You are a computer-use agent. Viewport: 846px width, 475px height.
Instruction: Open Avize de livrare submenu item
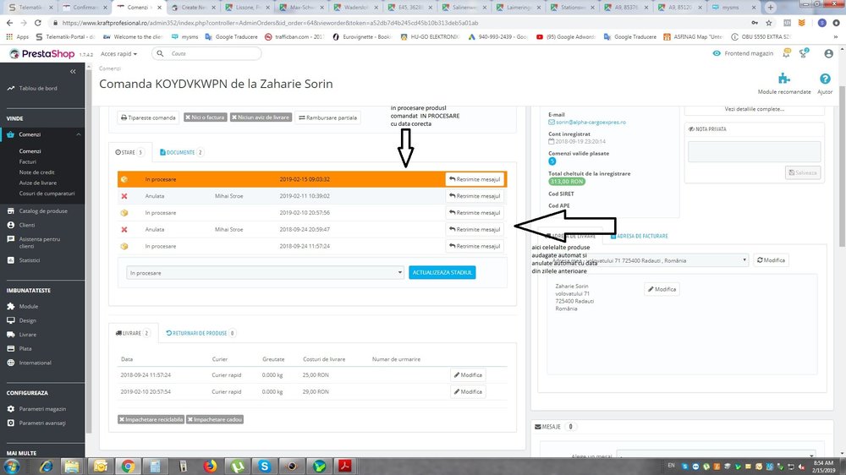pyautogui.click(x=38, y=183)
